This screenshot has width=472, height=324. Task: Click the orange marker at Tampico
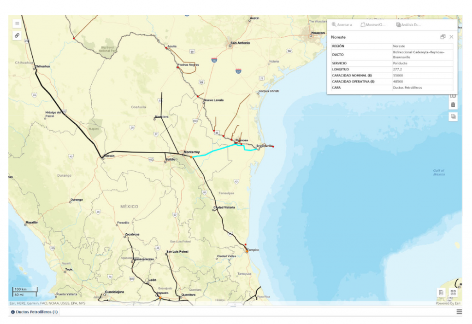[x=247, y=252]
